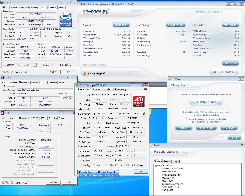Check the DirectCompute box

[x=127, y=165]
